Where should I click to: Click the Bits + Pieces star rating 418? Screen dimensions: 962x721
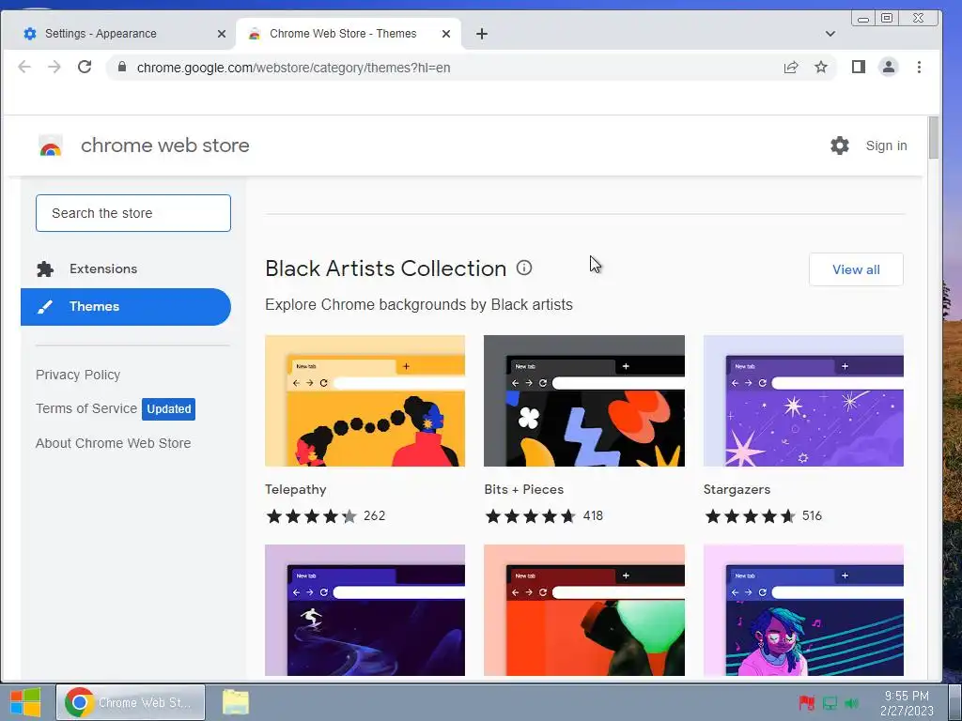tap(544, 516)
